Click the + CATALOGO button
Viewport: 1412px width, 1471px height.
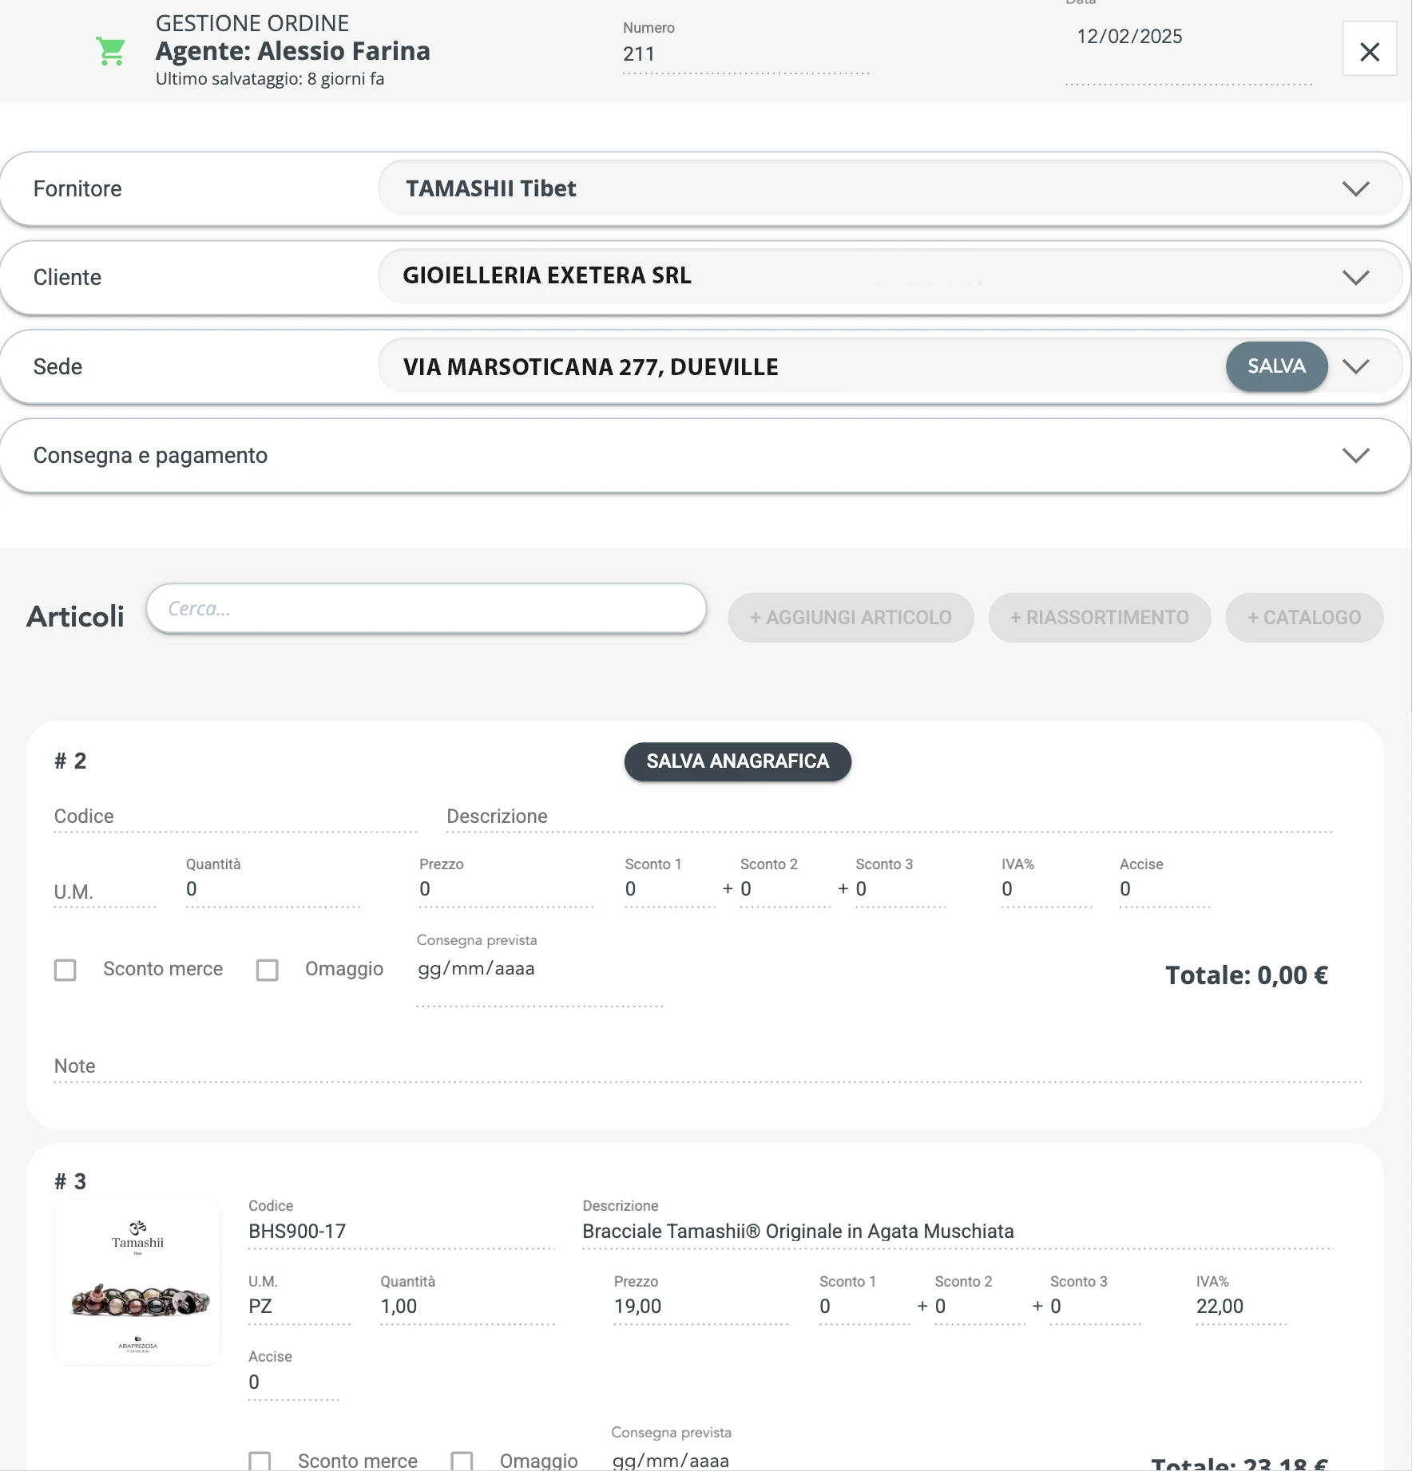point(1304,617)
